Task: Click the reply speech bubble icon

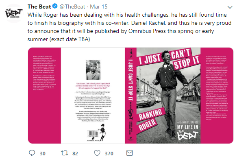Action: 32,153
